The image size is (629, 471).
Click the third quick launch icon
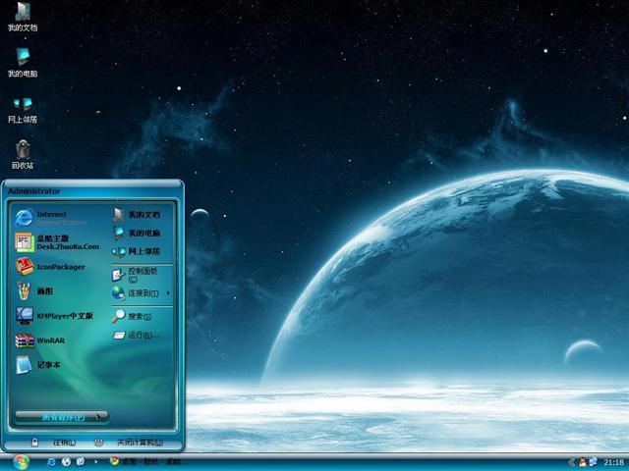click(81, 462)
